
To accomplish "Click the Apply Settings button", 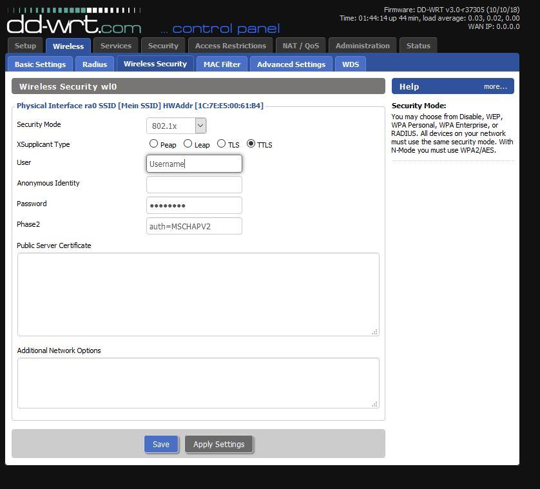I will tap(218, 445).
